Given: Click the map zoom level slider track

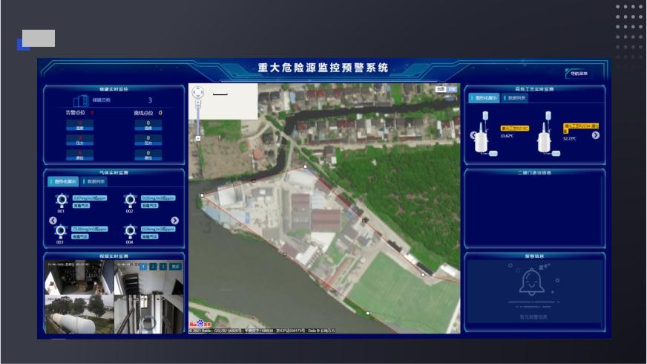Looking at the screenshot, I should tap(198, 120).
